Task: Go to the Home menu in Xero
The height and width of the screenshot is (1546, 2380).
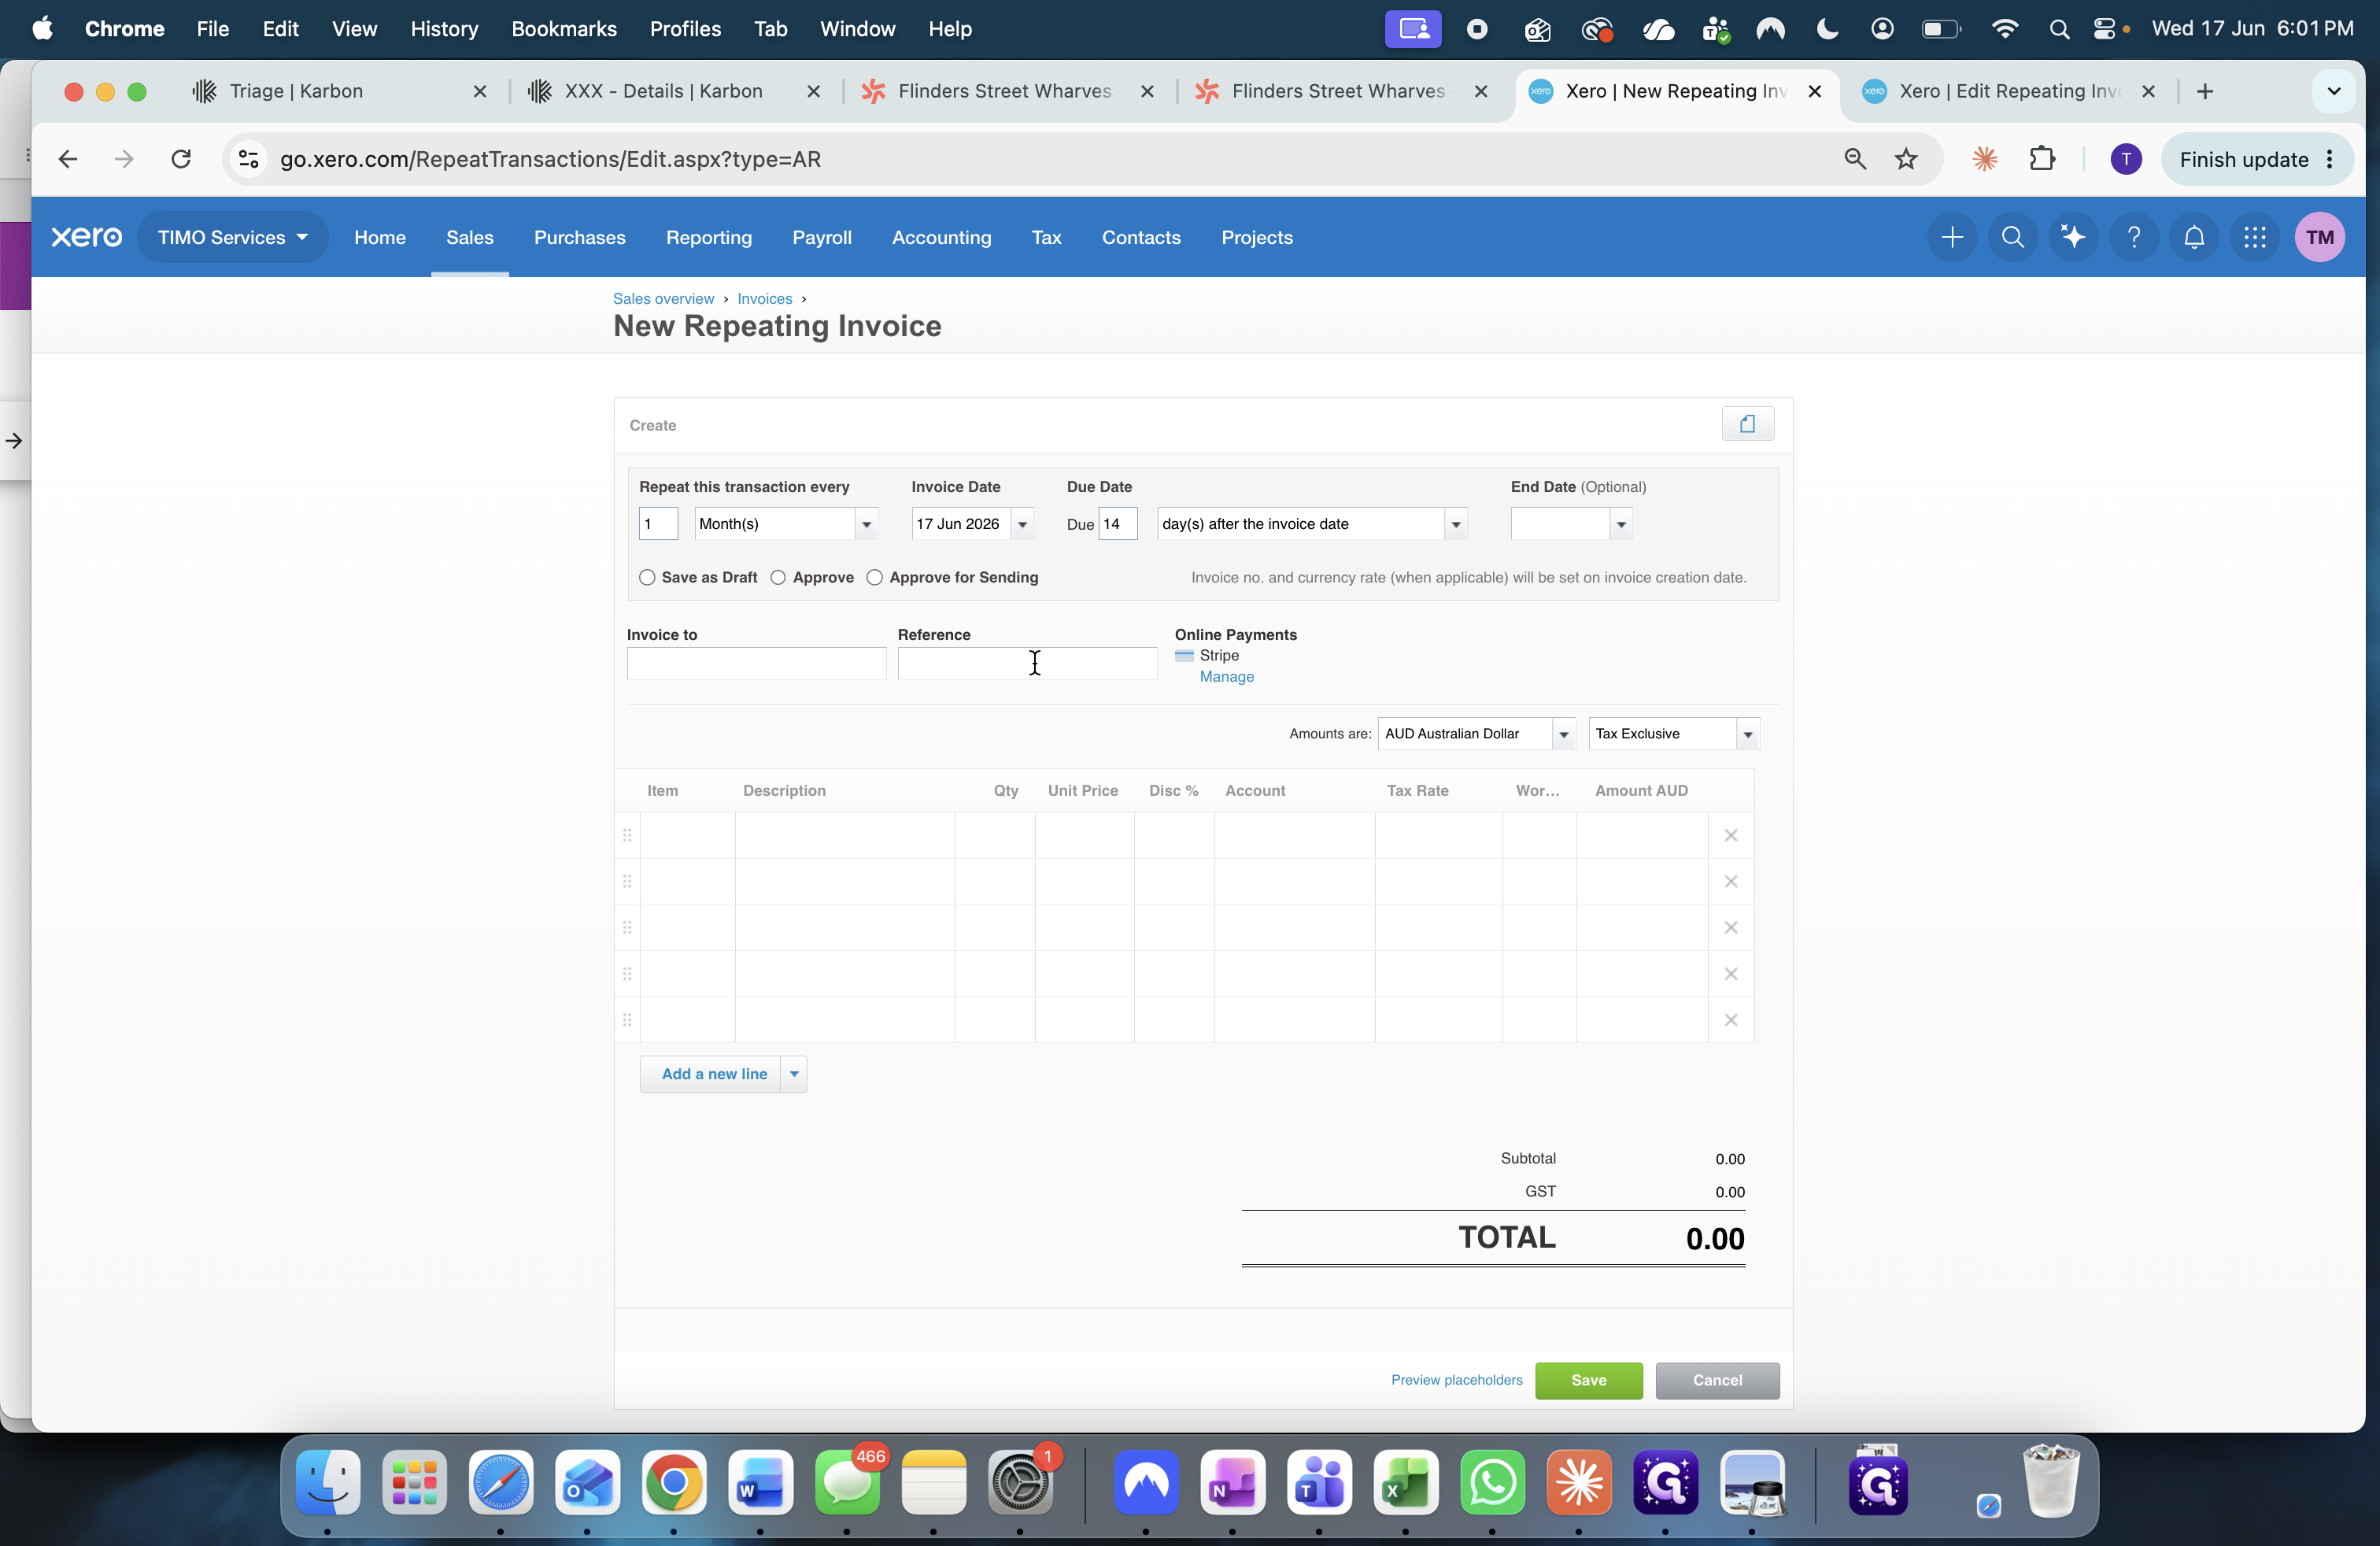Action: [x=380, y=237]
